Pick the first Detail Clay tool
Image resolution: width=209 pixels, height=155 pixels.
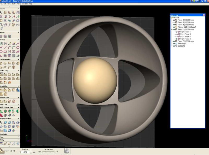(2, 90)
